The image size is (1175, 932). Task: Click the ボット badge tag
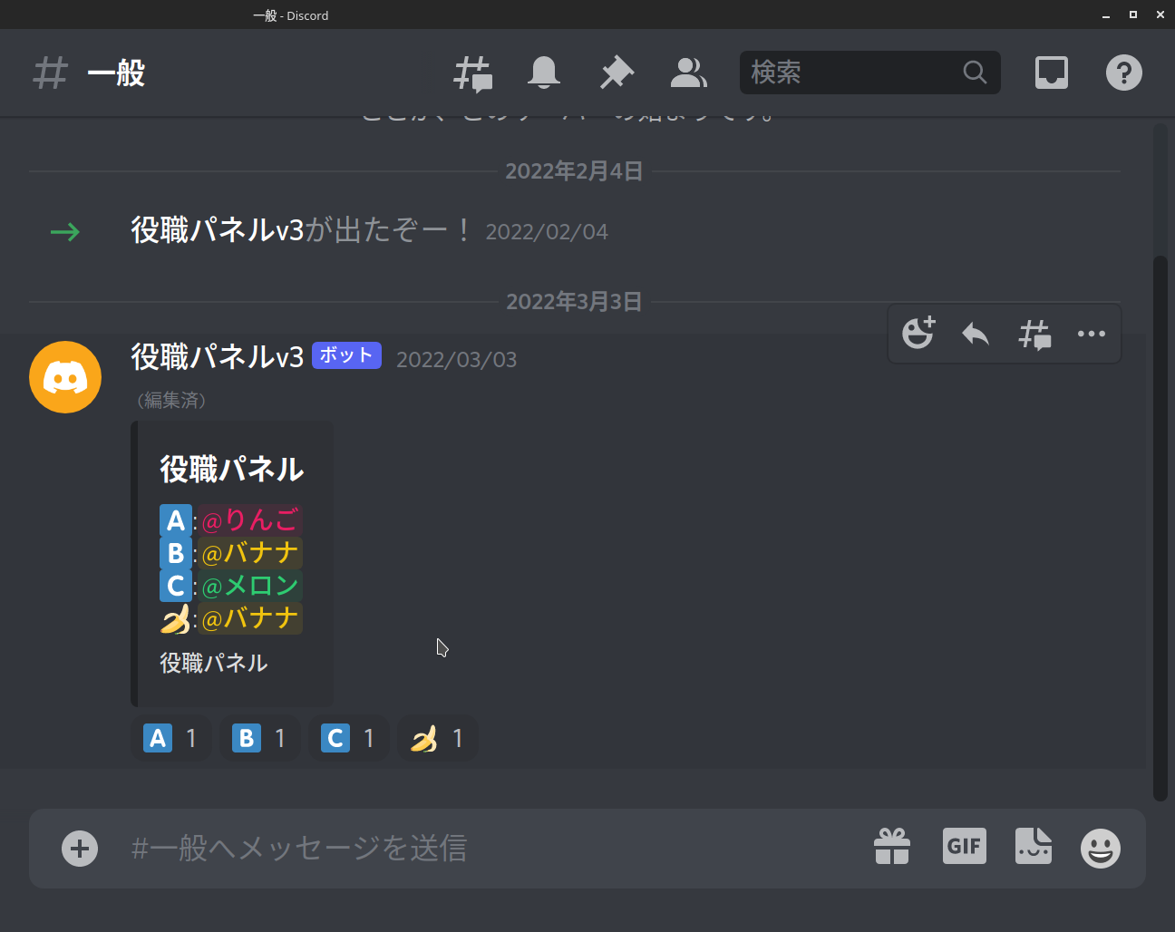point(346,354)
